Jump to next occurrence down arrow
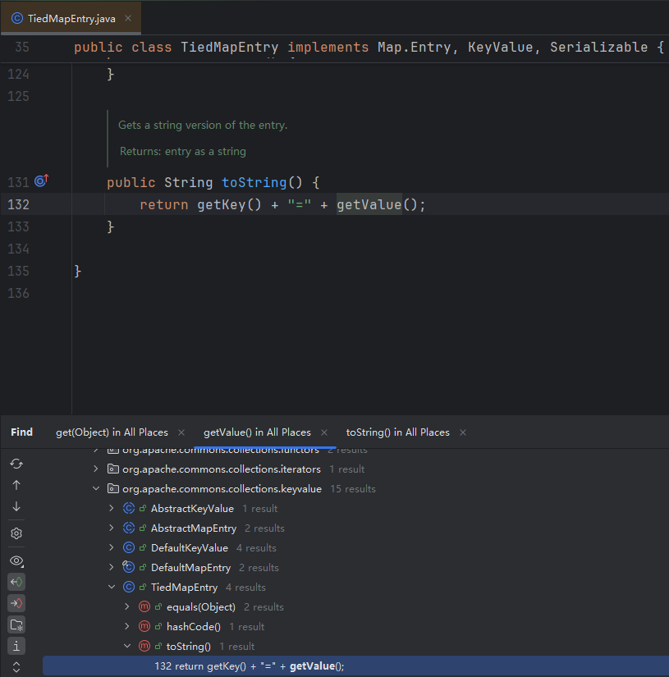 pyautogui.click(x=16, y=506)
